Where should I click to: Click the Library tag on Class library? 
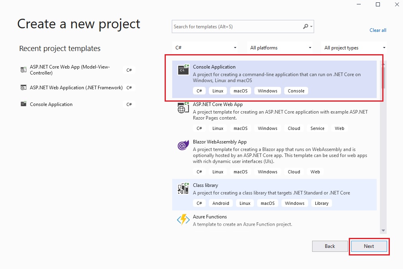pos(322,203)
